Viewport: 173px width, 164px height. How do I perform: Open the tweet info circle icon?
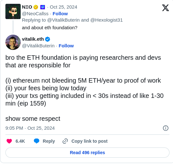coord(166,128)
